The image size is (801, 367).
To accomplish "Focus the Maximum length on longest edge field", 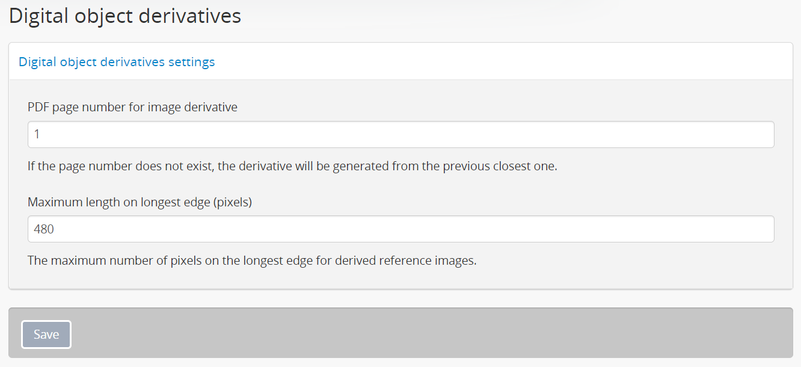I will point(400,229).
